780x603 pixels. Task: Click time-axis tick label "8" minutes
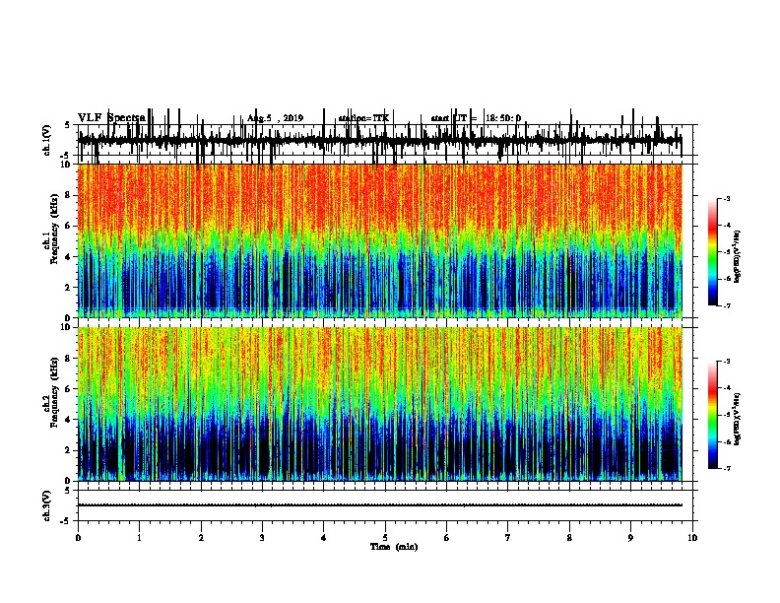[569, 538]
